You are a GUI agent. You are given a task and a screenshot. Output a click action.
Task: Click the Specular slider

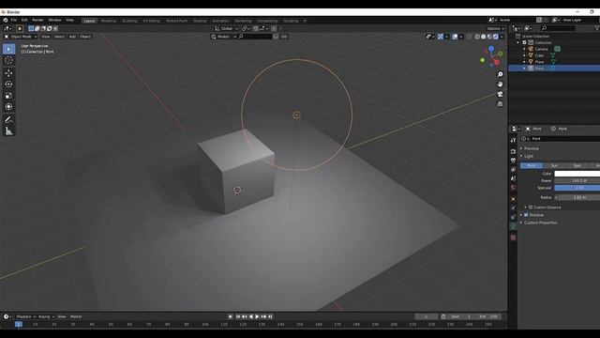point(577,188)
